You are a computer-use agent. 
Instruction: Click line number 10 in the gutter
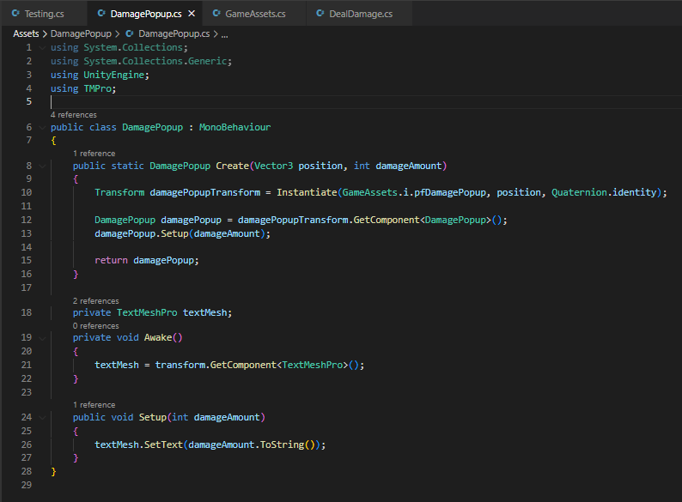click(26, 193)
